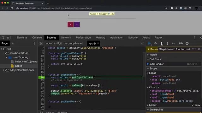Close the JavaScript Debugging browser tab
This screenshot has width=202, height=113.
[42, 3]
